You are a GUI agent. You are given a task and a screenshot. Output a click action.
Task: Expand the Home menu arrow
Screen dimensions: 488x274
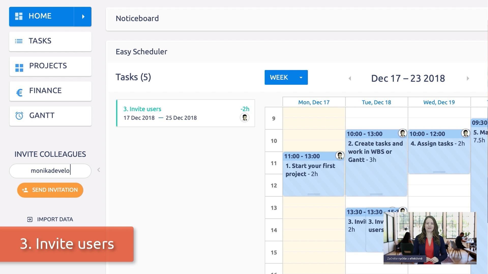tap(83, 17)
